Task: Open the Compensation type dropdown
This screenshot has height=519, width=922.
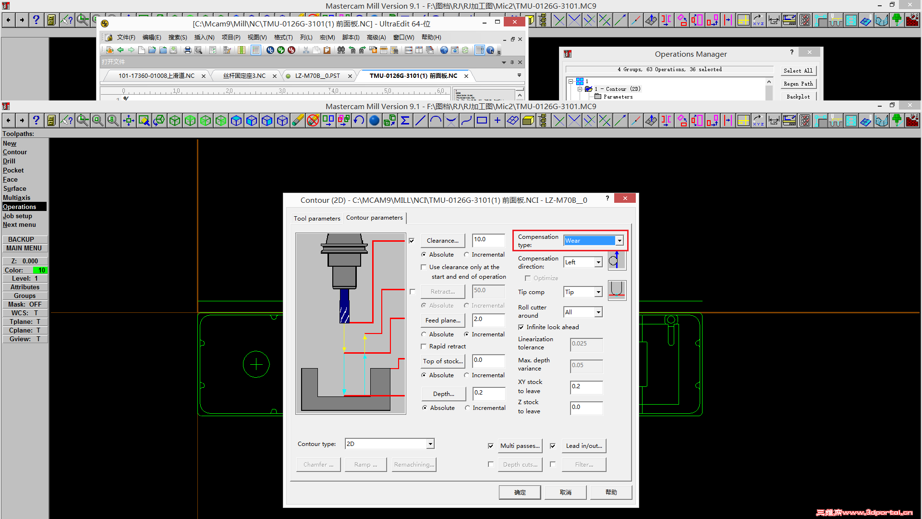Action: coord(619,239)
